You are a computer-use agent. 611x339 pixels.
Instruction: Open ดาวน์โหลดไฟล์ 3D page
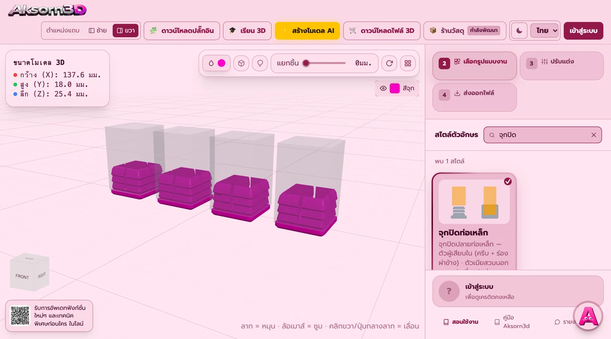[x=382, y=31]
